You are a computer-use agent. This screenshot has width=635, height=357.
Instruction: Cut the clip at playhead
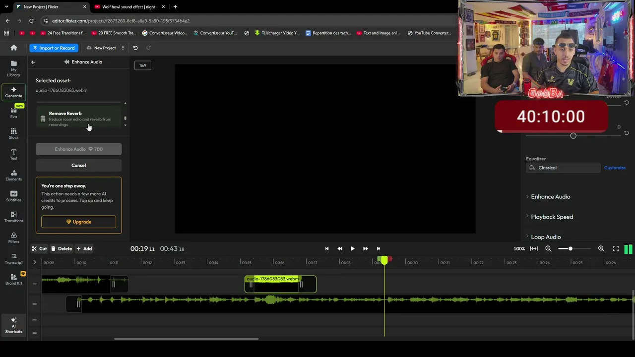click(x=39, y=248)
